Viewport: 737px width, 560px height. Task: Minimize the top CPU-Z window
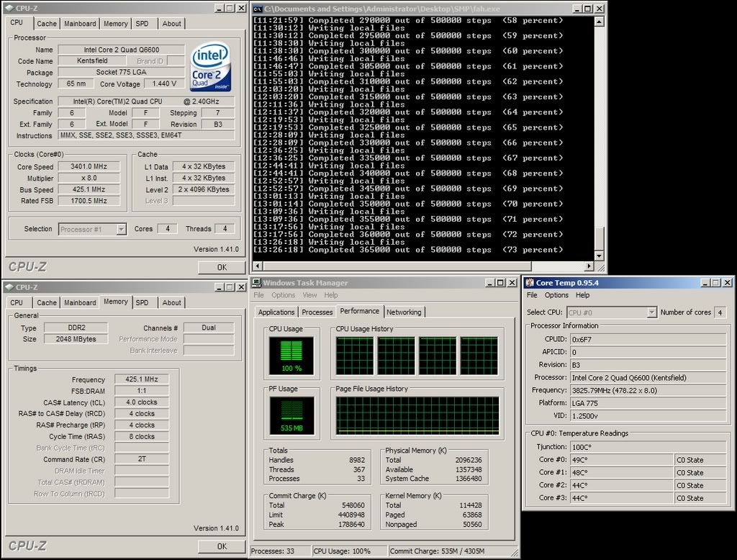click(x=220, y=8)
